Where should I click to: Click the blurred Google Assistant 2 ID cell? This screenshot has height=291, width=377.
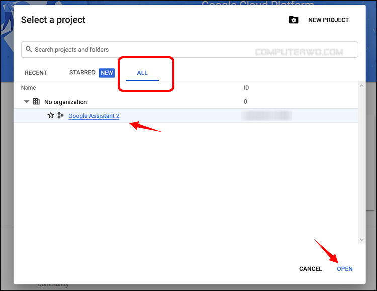(267, 116)
